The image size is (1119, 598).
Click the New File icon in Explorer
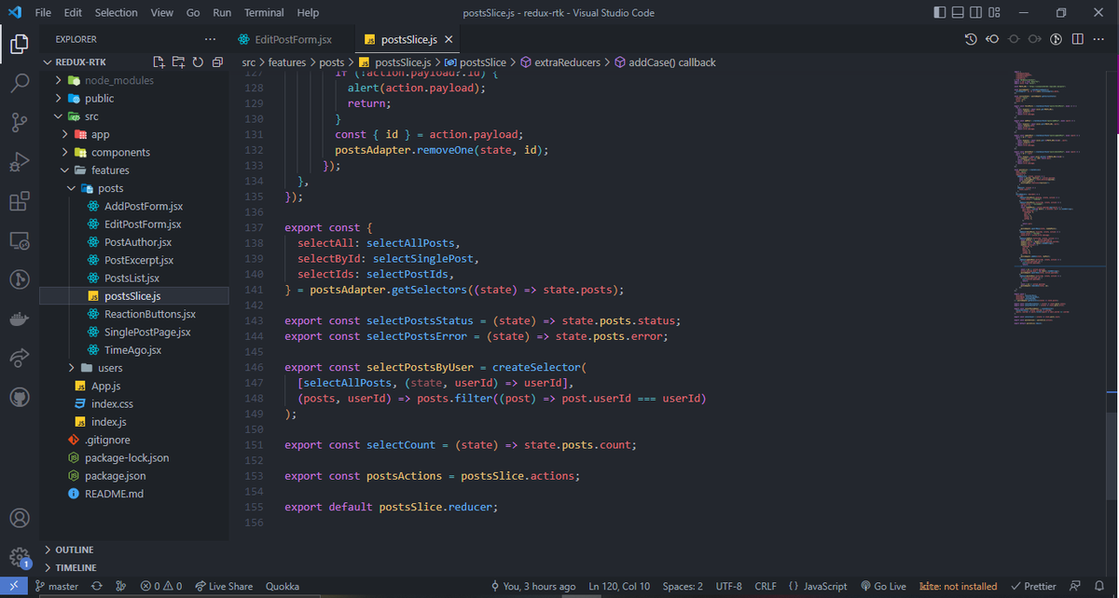(159, 62)
